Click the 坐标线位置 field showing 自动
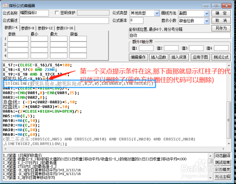Image resolution: width=236 pixels, height=184 pixels. [180, 35]
